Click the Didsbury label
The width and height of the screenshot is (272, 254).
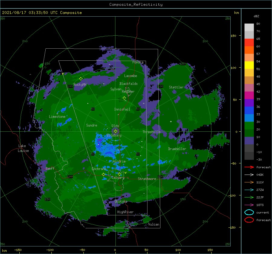coord(114,135)
